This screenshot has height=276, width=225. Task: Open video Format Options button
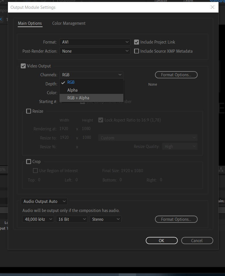[x=176, y=75]
